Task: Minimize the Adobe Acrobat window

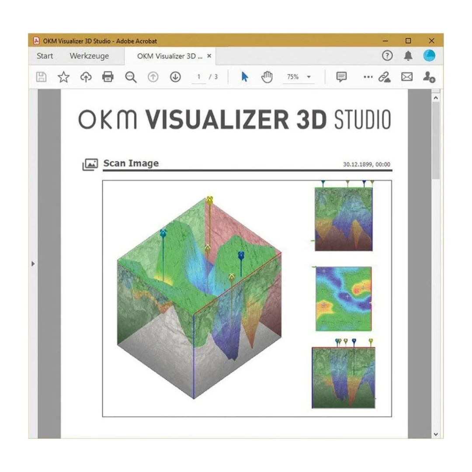Action: coord(385,41)
